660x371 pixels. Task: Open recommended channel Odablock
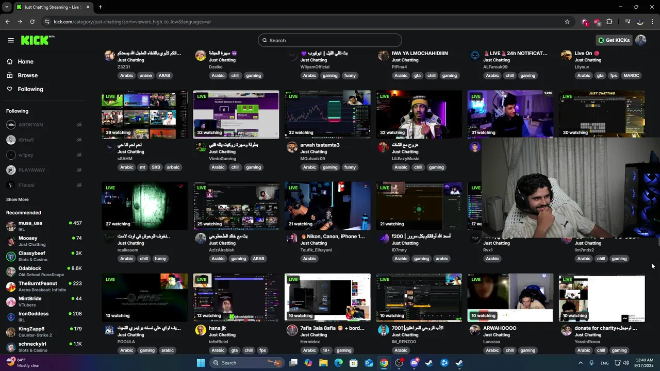(44, 271)
